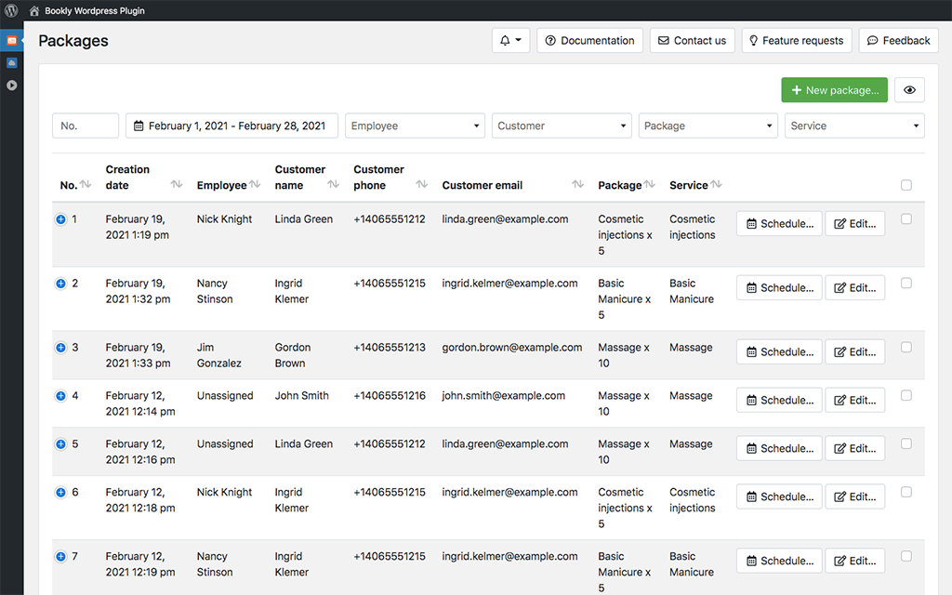This screenshot has height=595, width=952.
Task: Click Schedule for John Smith's package
Action: [780, 400]
